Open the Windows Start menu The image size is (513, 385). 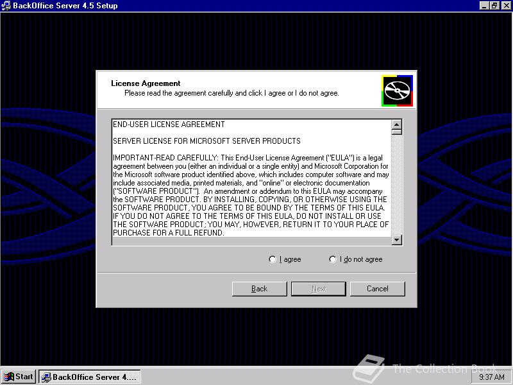[x=19, y=377]
